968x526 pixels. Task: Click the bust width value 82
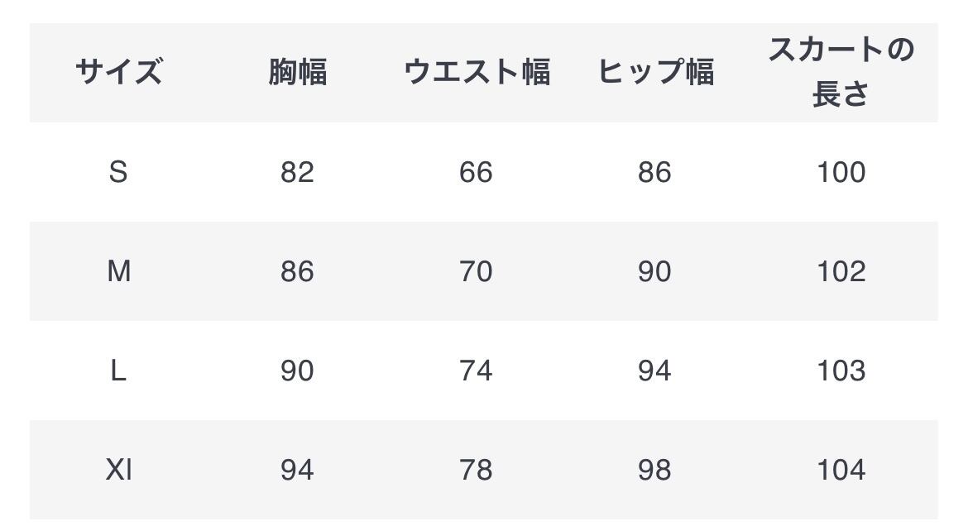click(297, 172)
